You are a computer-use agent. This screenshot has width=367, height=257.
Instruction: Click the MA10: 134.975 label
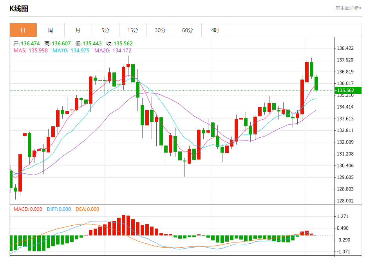point(71,50)
